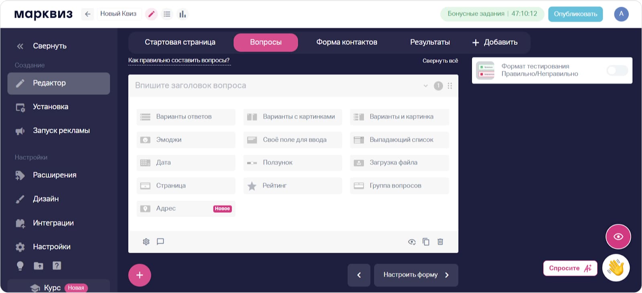Click the comment bubble icon under question
Screen dimensions: 642x293
pos(160,242)
